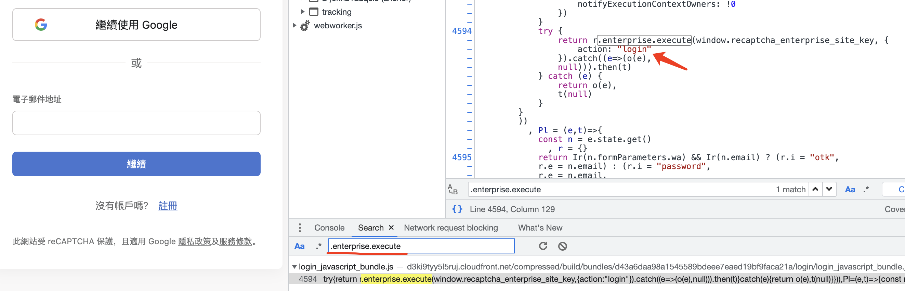Open the 隱私政策 privacy policy link
This screenshot has width=905, height=291.
click(195, 241)
